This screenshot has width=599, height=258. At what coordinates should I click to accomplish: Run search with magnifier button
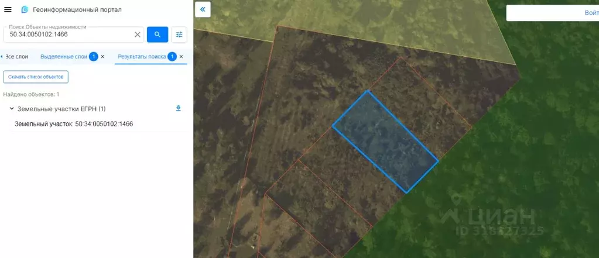158,35
